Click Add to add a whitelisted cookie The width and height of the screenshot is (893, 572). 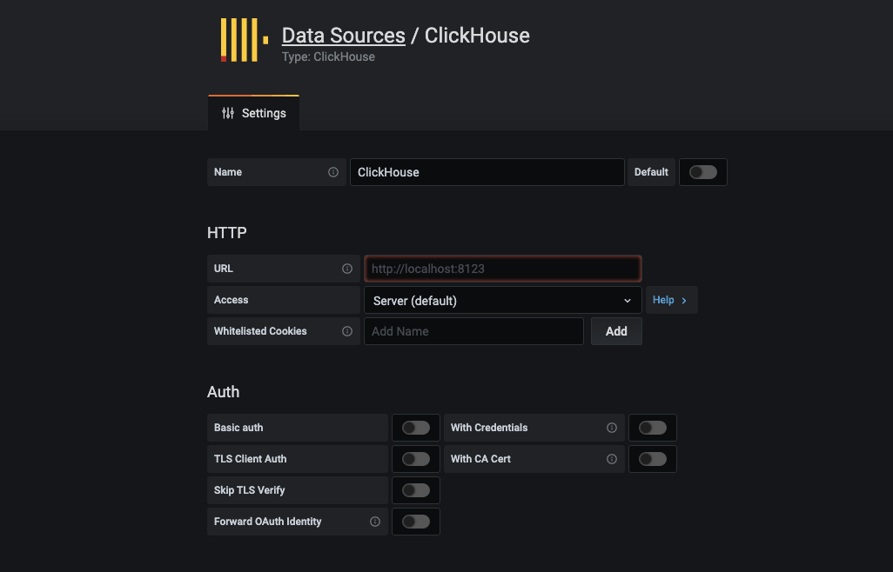tap(615, 331)
